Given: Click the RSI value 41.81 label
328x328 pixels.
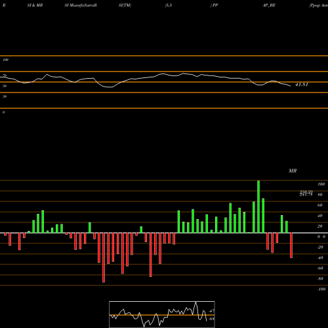Looking at the screenshot, I should (302, 85).
